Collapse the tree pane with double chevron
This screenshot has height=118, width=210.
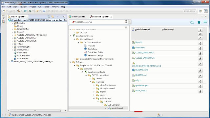tap(126, 28)
